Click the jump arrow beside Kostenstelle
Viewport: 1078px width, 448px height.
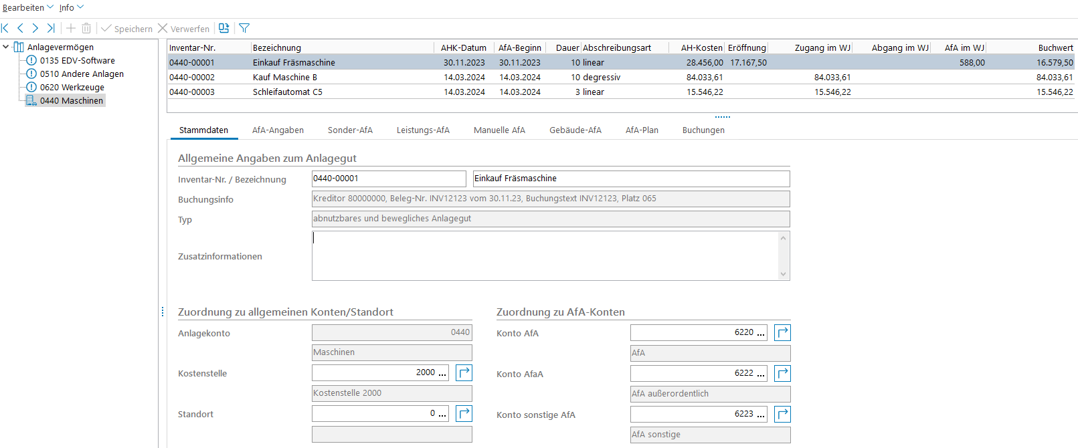coord(464,372)
